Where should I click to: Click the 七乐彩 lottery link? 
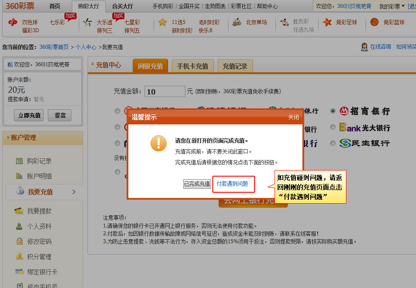[57, 22]
